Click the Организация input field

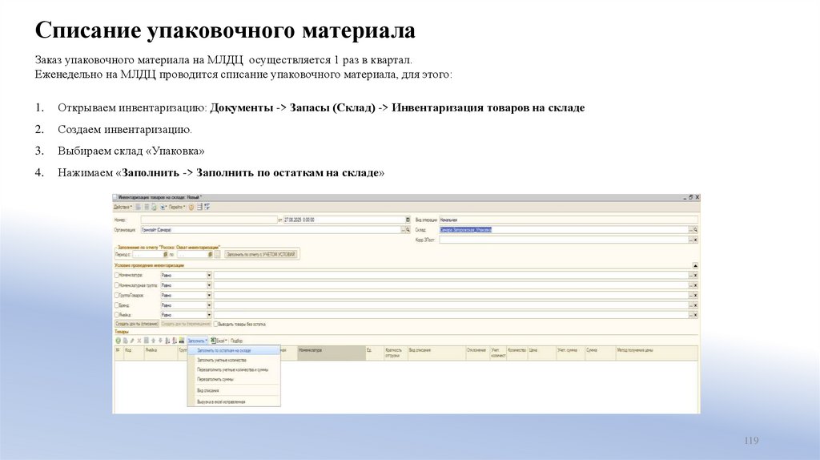271,230
